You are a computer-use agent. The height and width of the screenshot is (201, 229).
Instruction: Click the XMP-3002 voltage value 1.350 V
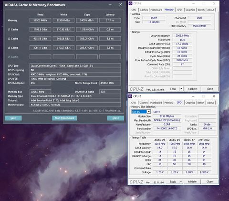tap(204, 172)
